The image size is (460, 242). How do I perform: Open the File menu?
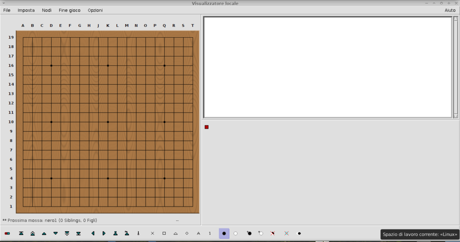pos(7,10)
